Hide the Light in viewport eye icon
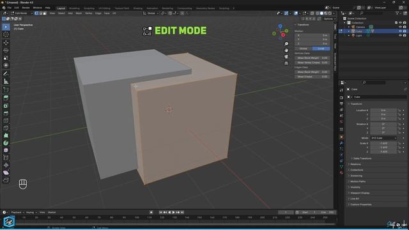This screenshot has height=230, width=409. 400,36
